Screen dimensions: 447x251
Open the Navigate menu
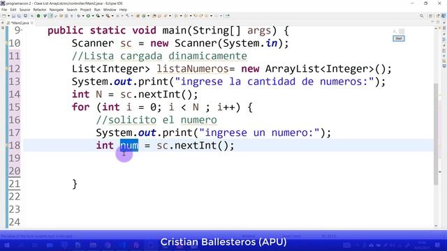[x=57, y=10]
